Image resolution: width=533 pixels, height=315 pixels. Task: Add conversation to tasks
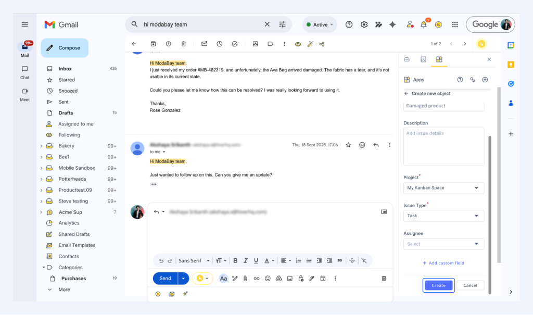235,44
